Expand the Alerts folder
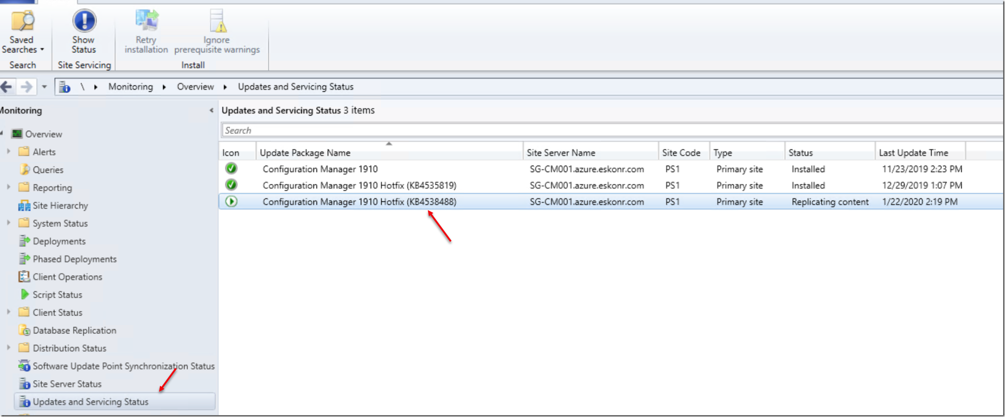This screenshot has height=417, width=1005. 8,151
